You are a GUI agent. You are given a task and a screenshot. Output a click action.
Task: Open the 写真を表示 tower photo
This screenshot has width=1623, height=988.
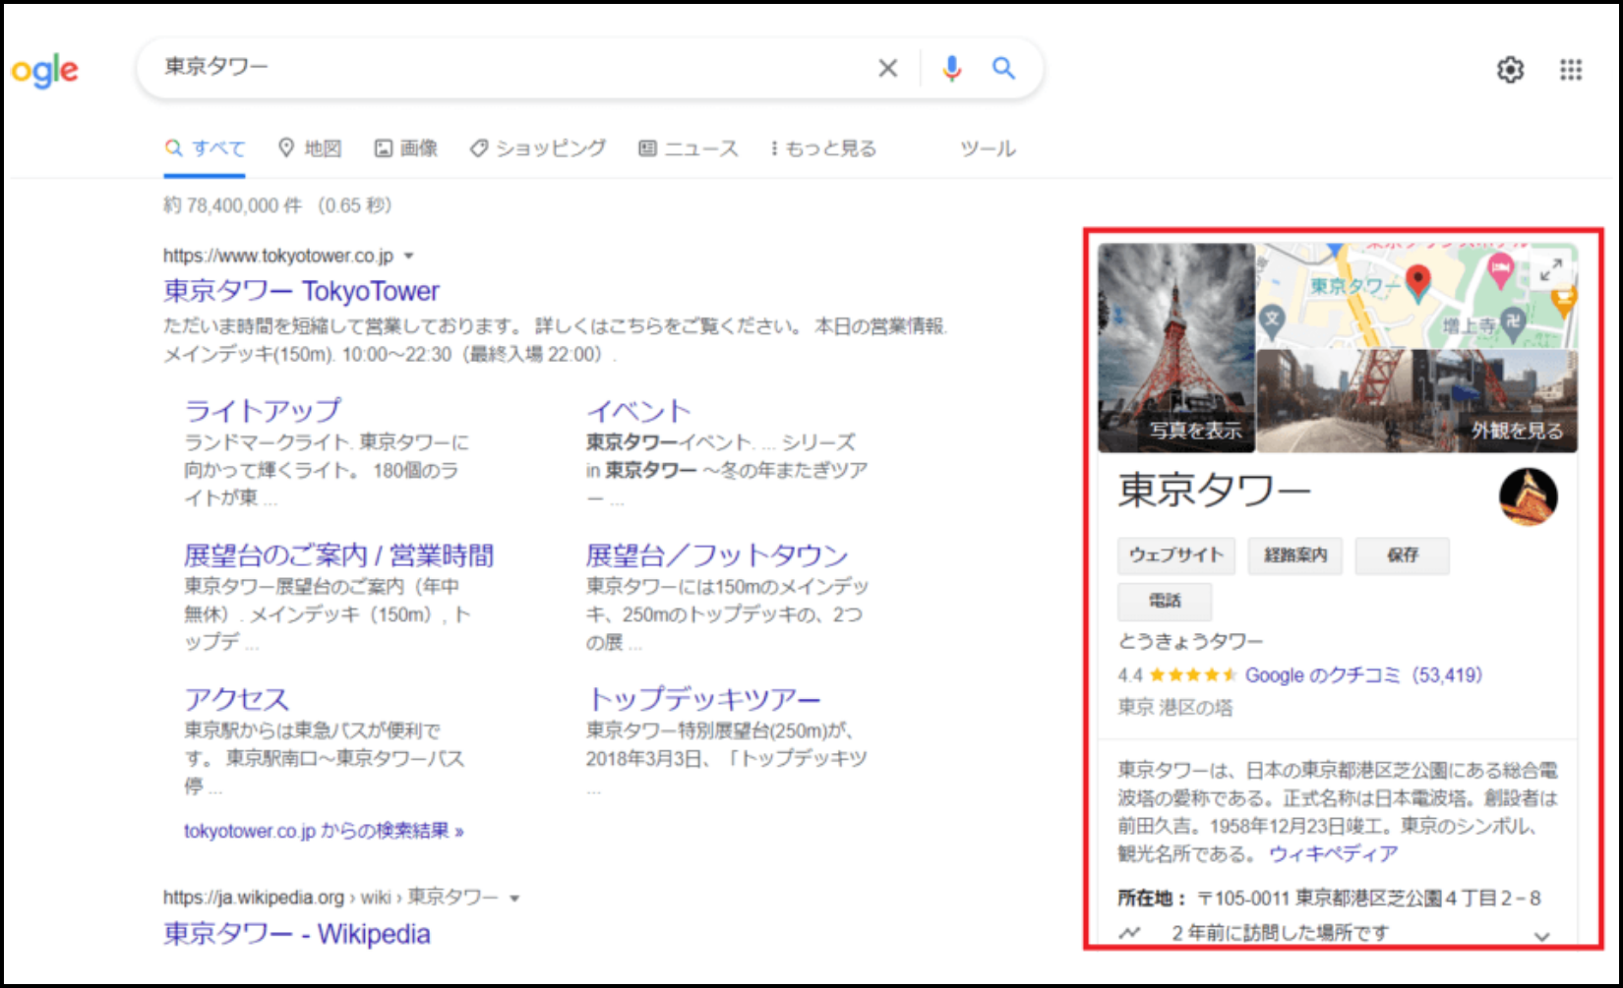1176,348
